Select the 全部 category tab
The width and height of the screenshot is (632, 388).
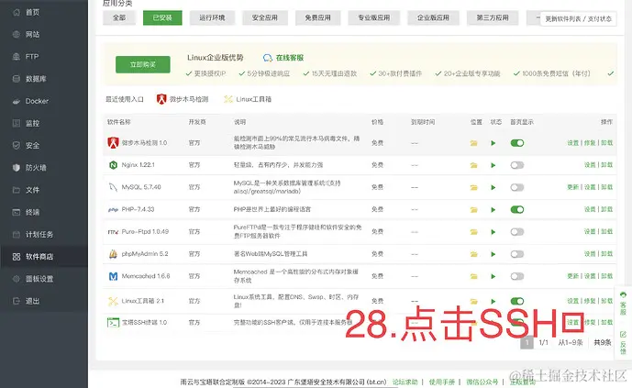point(119,17)
